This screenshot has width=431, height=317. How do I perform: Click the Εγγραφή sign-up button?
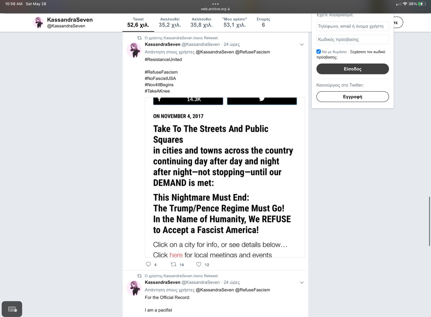[352, 97]
